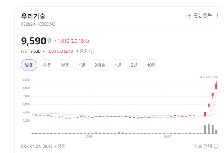
Task: Switch to the 월봉 monthly chart
Action: tap(65, 65)
